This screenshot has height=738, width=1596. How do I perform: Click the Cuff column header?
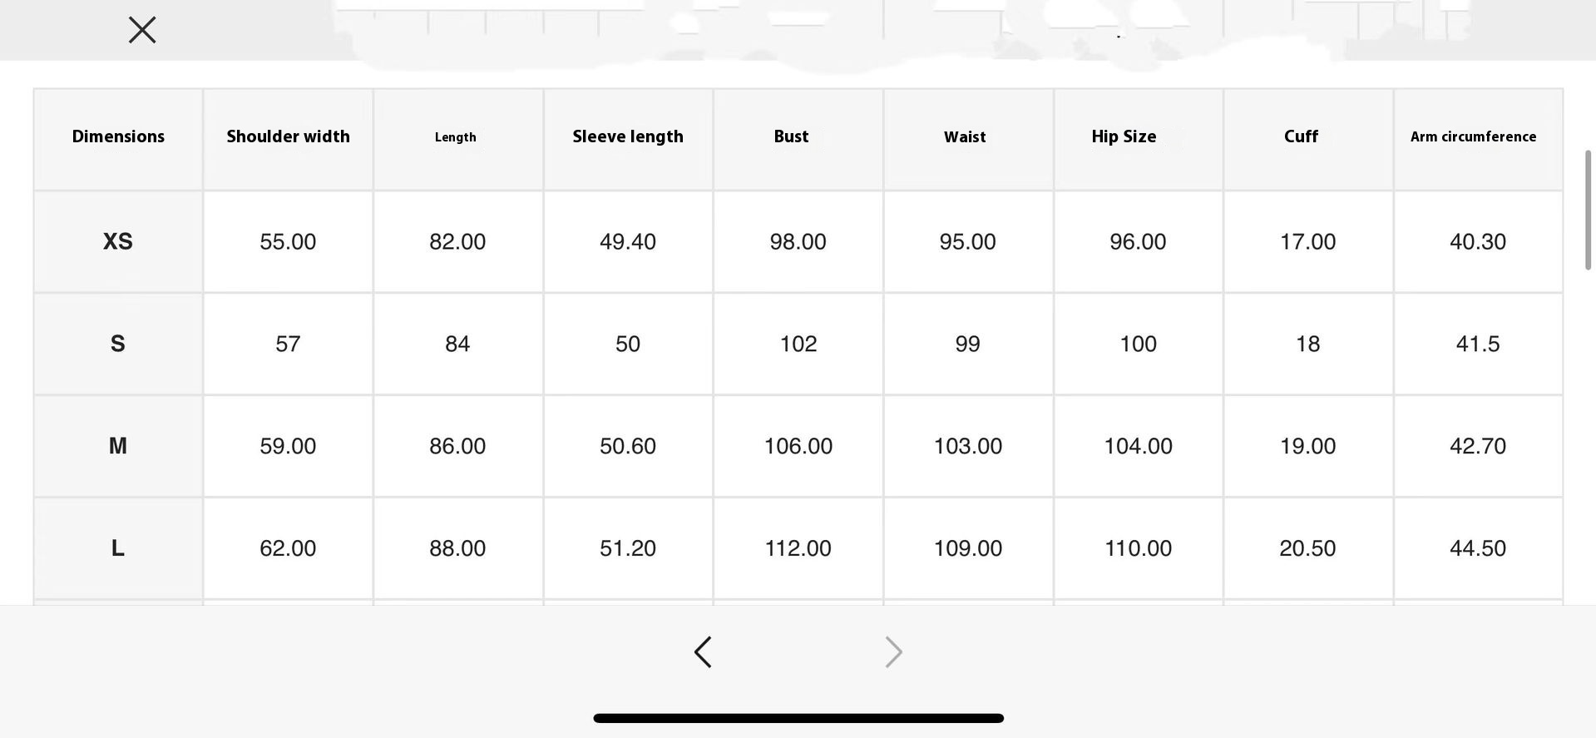pos(1301,137)
